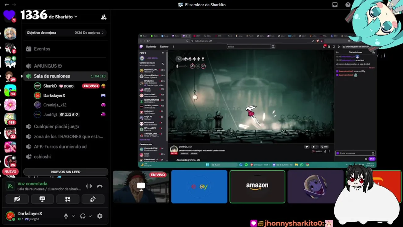Click the back navigation arrow
Image resolution: width=403 pixels, height=227 pixels.
7,5
